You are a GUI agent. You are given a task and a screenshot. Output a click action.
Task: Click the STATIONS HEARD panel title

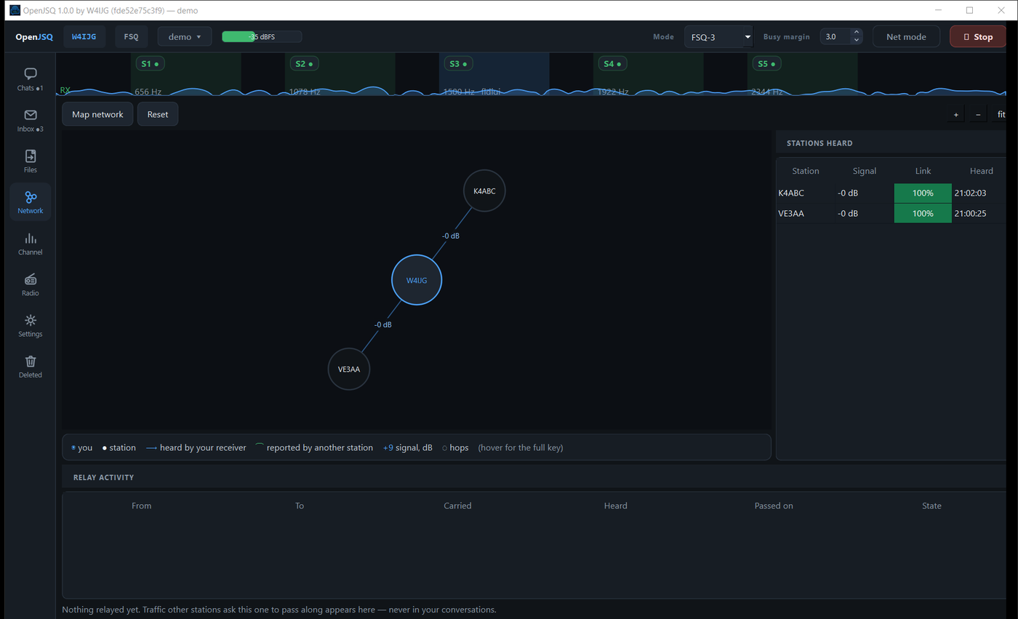819,143
